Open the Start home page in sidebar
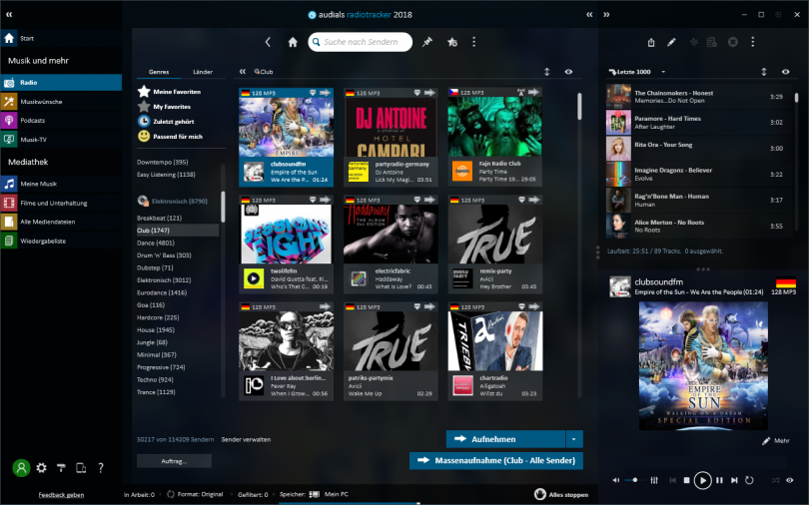The image size is (809, 505). click(61, 38)
